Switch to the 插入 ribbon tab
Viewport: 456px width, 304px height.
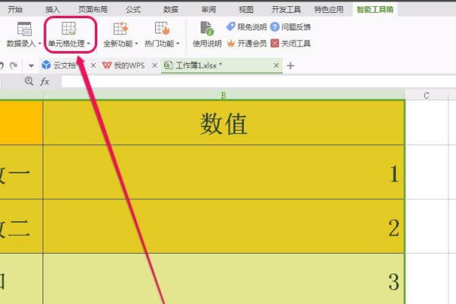pyautogui.click(x=52, y=10)
